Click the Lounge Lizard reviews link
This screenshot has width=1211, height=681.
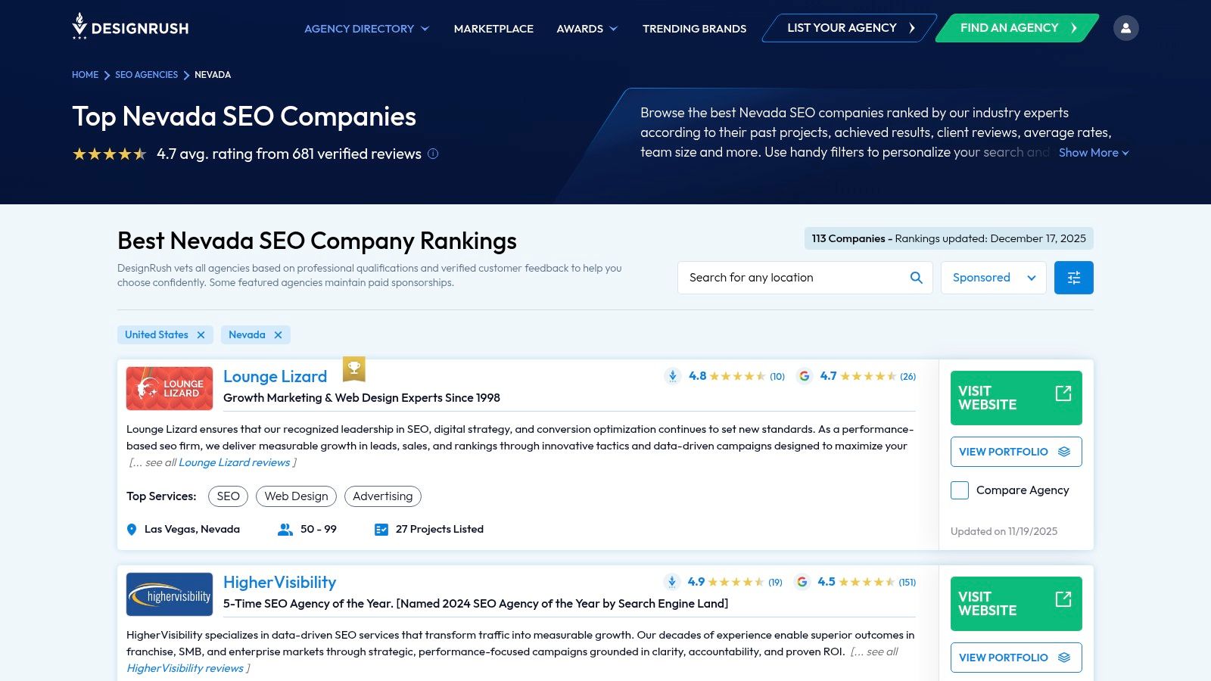(234, 462)
